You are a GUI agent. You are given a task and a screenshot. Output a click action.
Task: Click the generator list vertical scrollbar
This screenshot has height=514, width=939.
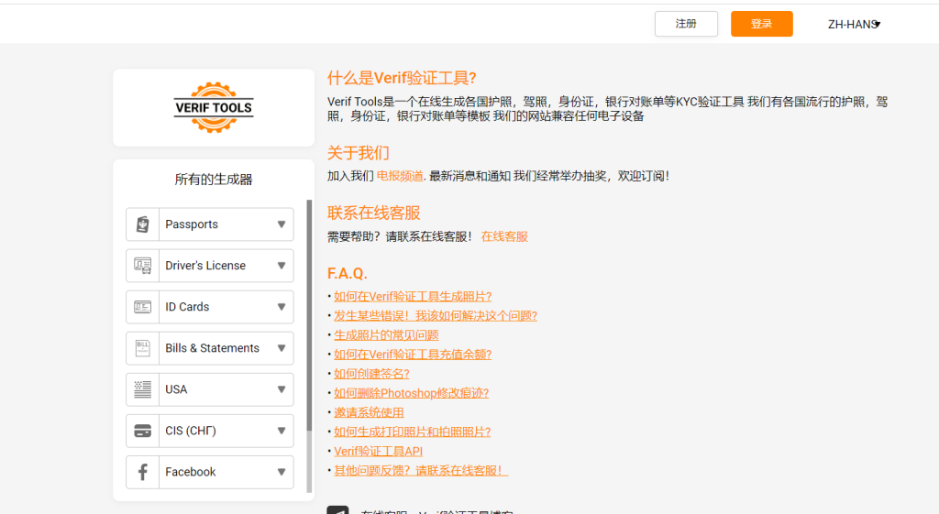click(310, 315)
